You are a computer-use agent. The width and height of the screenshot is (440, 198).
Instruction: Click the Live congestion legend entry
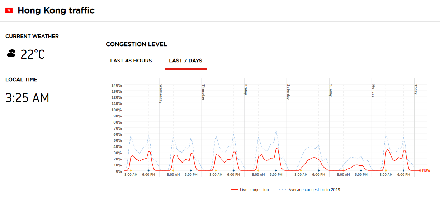point(250,190)
